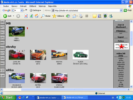Click the ICQ flower icon

tap(105, 16)
